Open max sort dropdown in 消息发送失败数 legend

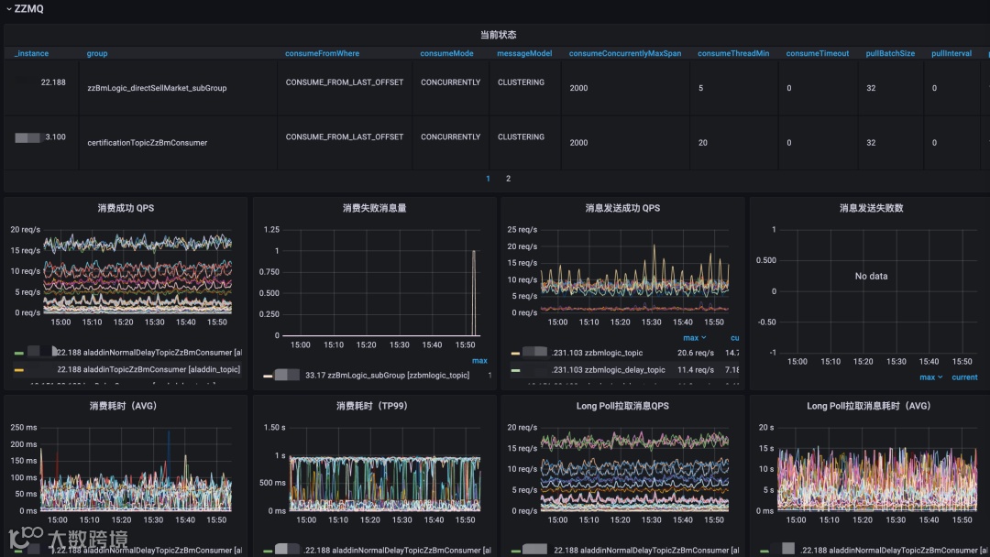(930, 377)
